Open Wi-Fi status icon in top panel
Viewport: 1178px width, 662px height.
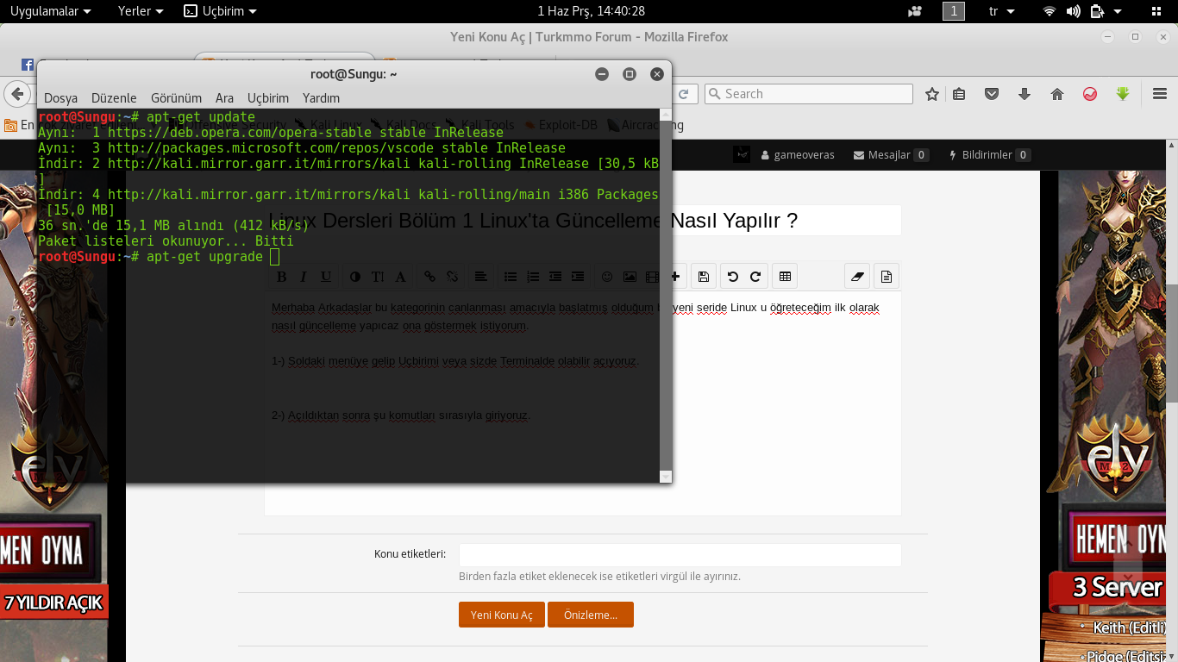pos(1050,11)
